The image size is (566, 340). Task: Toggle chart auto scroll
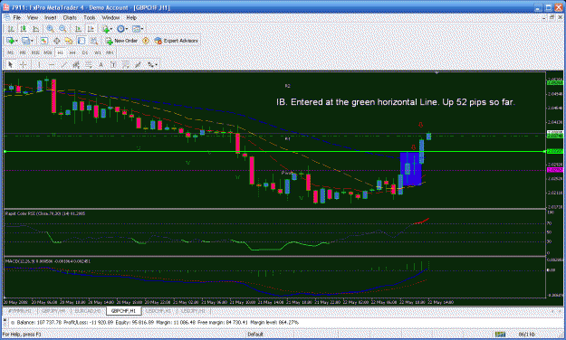click(x=78, y=29)
